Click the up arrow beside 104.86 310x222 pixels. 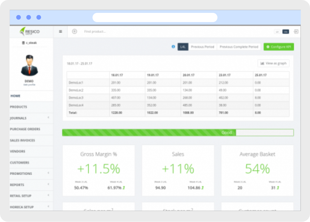coord(203,188)
